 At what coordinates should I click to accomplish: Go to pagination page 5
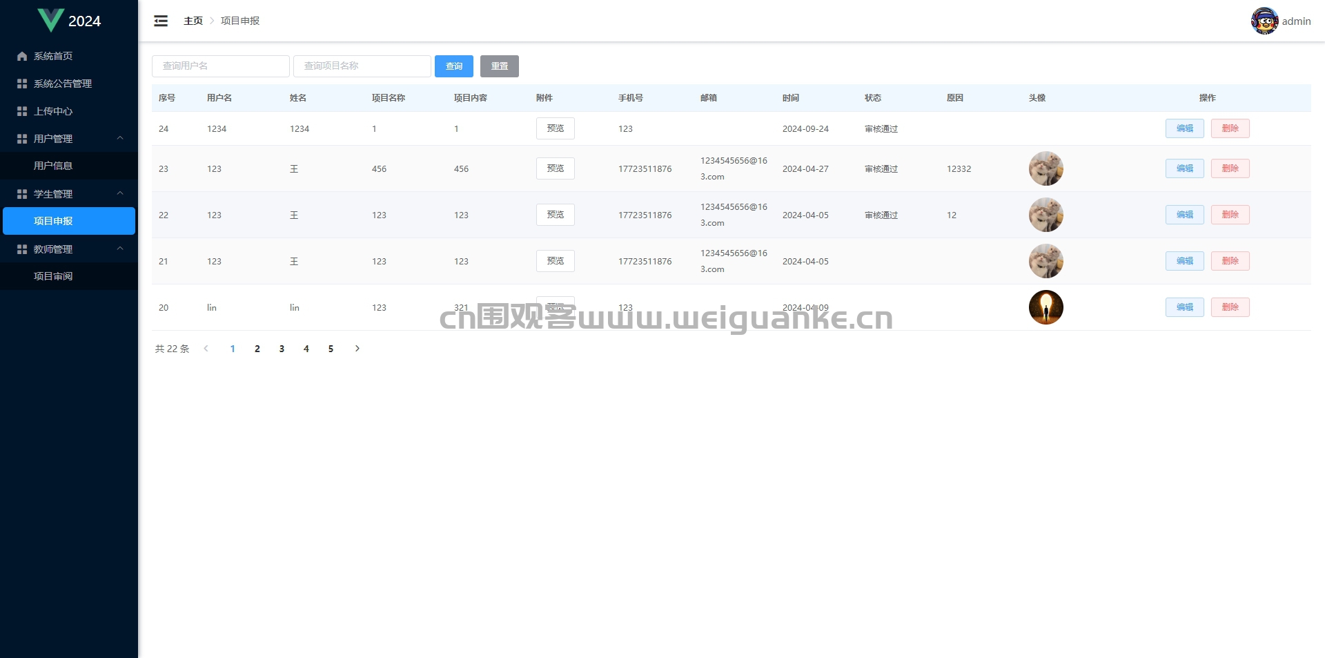(x=331, y=349)
